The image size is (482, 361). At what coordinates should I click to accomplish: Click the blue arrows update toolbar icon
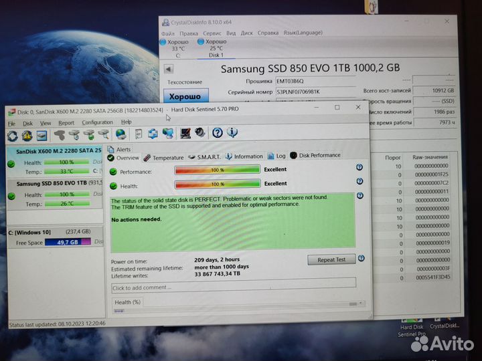[153, 134]
